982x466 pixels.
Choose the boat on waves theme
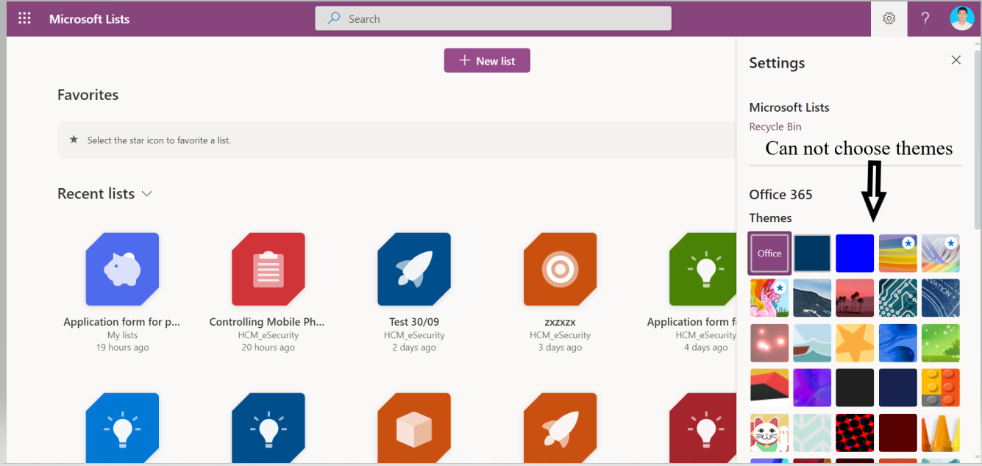point(812,343)
